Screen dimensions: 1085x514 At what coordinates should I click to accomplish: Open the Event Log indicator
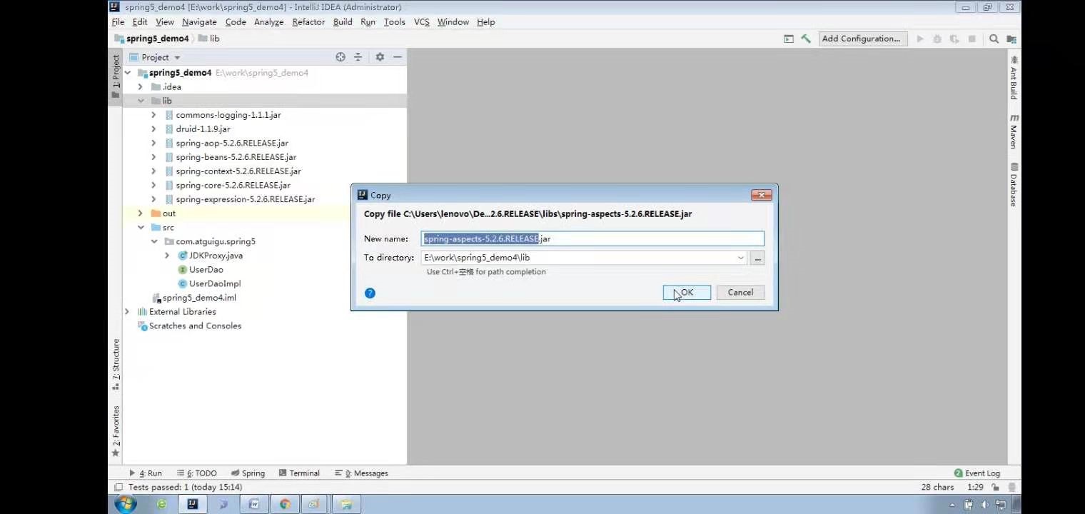(x=977, y=473)
